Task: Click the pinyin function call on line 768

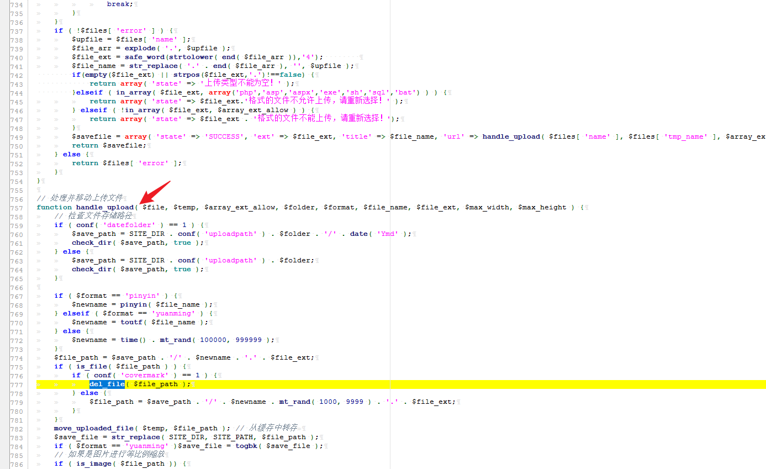Action: click(134, 304)
